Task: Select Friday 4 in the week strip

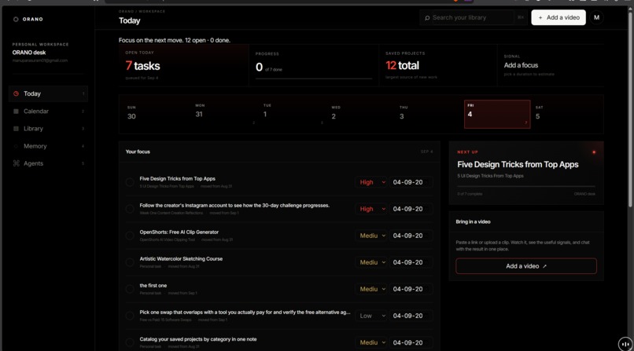Action: pos(497,114)
